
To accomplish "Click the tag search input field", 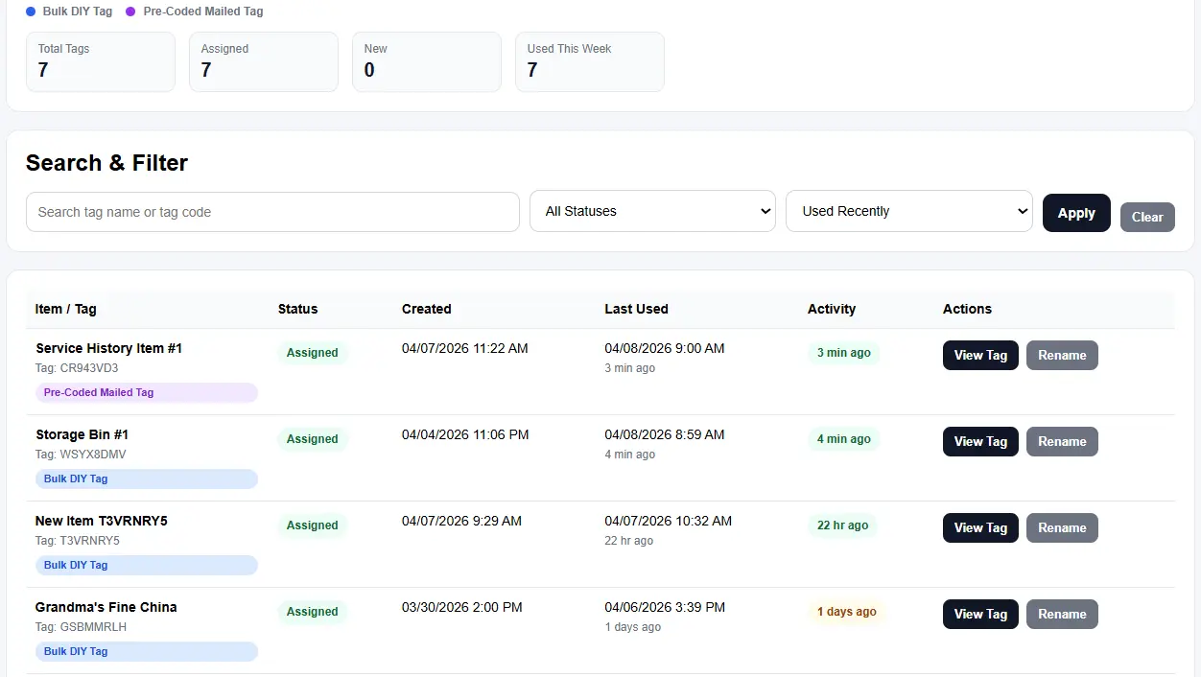I will pyautogui.click(x=272, y=211).
